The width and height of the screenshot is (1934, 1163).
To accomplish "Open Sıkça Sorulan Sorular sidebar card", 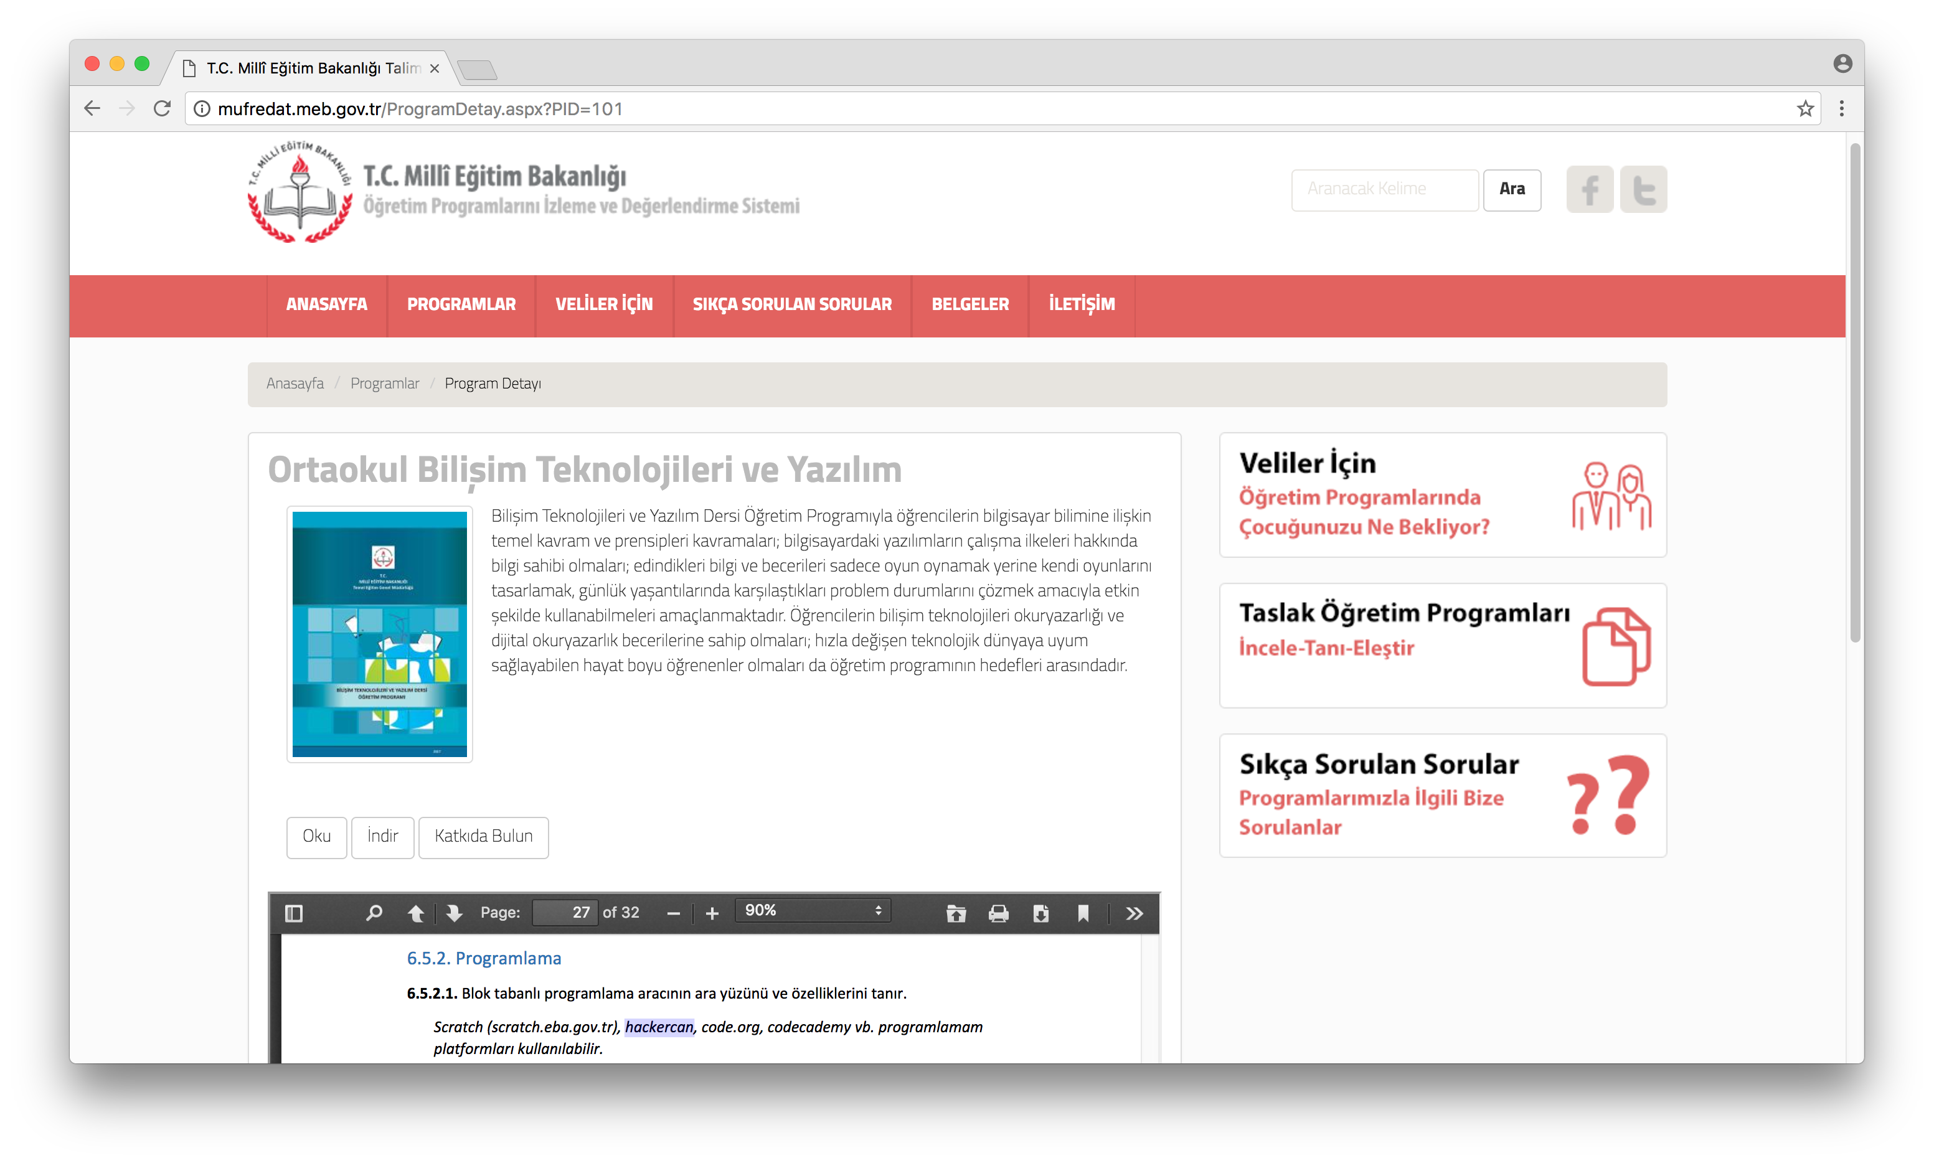I will pyautogui.click(x=1443, y=794).
